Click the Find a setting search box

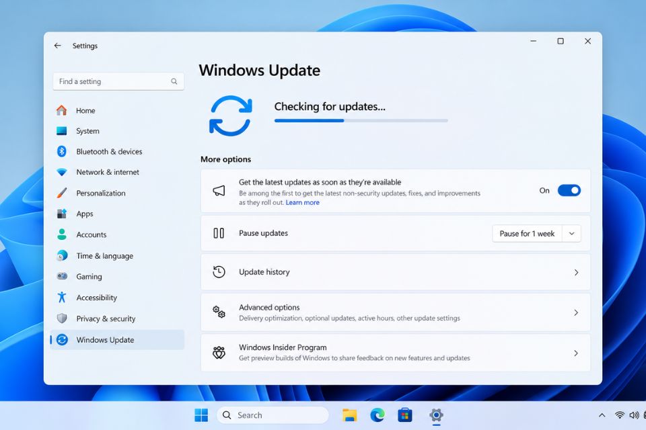point(118,81)
